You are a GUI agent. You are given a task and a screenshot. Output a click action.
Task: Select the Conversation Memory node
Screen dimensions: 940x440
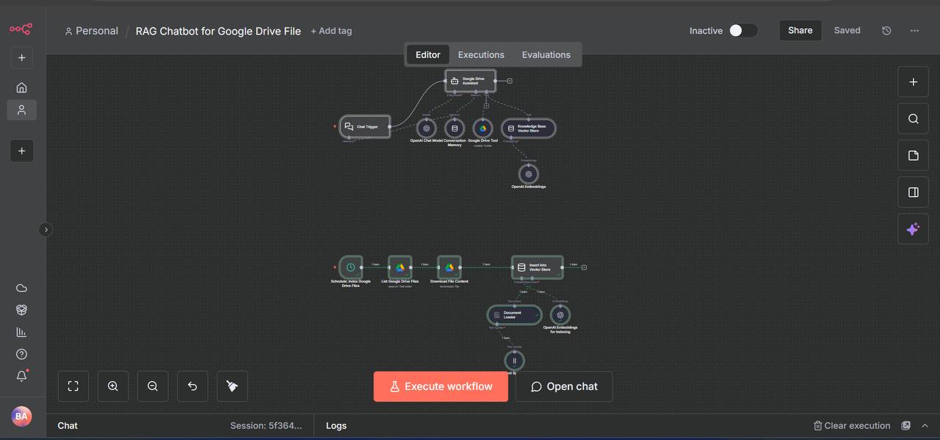click(455, 129)
